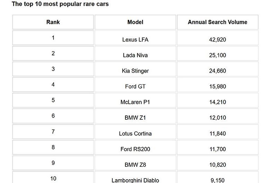Select the 9,150 search volume cell

[x=218, y=180]
